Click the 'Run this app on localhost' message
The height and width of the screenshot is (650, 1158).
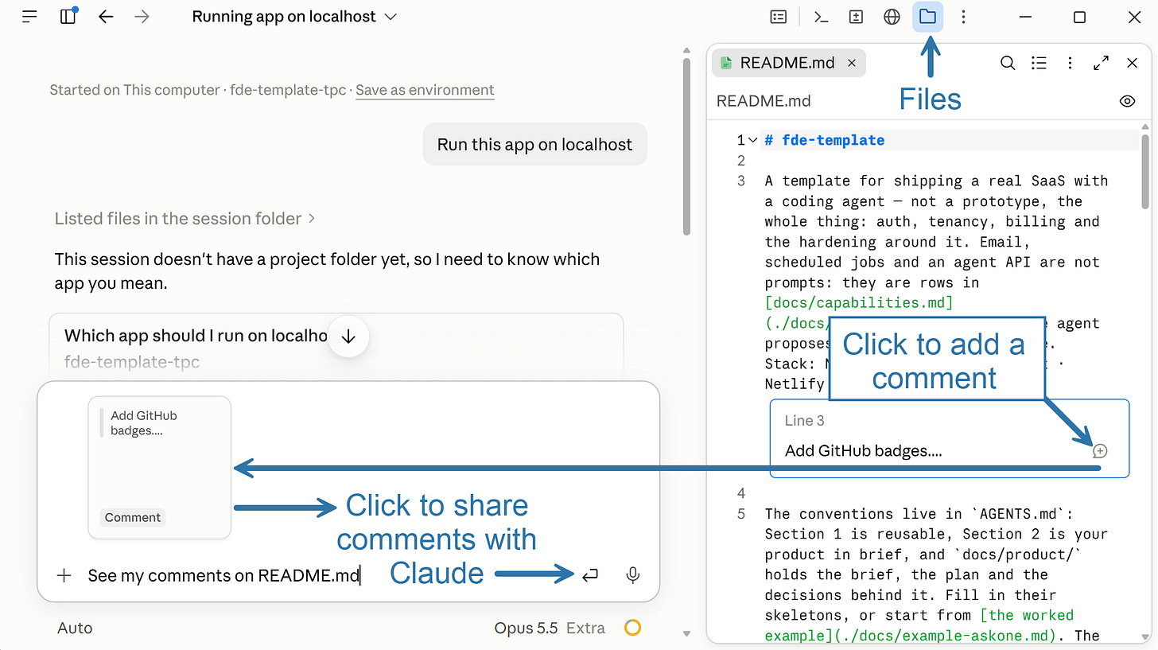[534, 145]
